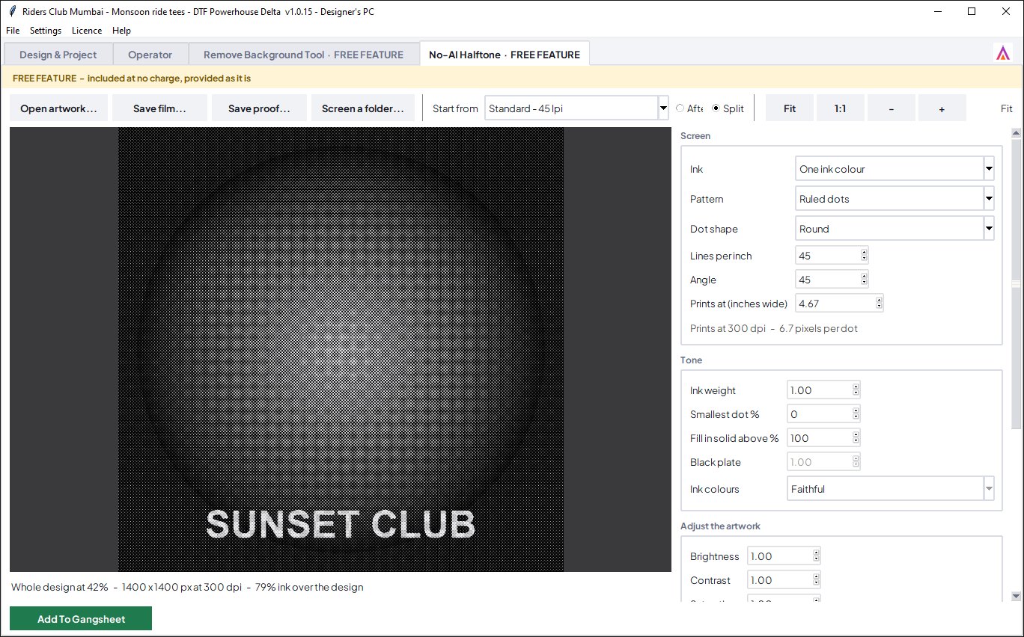Screen dimensions: 1024x637
Task: Click the purple logo icon at top right
Action: coord(1002,53)
